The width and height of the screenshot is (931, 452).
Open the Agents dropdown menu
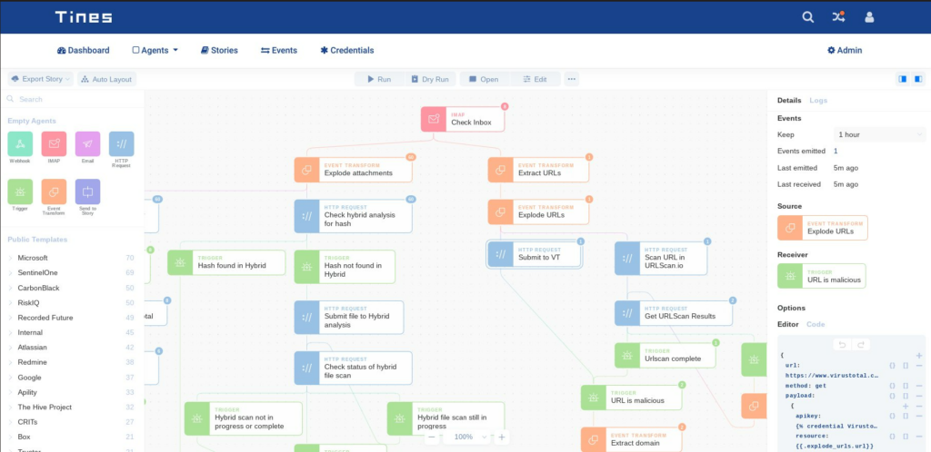[x=155, y=50]
